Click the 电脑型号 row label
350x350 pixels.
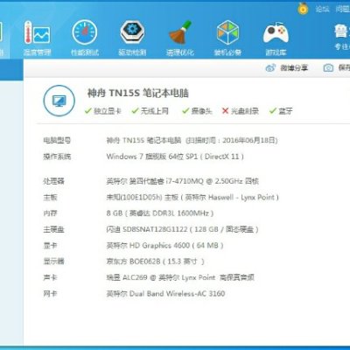click(57, 141)
